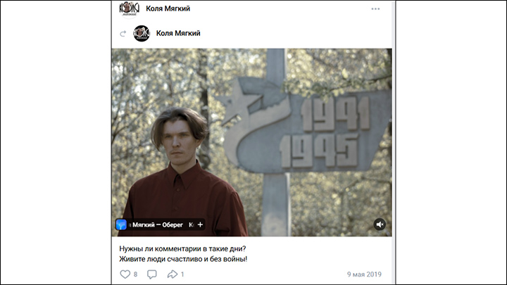Open the reposted Коля Мягкий name link
The image size is (507, 285).
coord(178,33)
